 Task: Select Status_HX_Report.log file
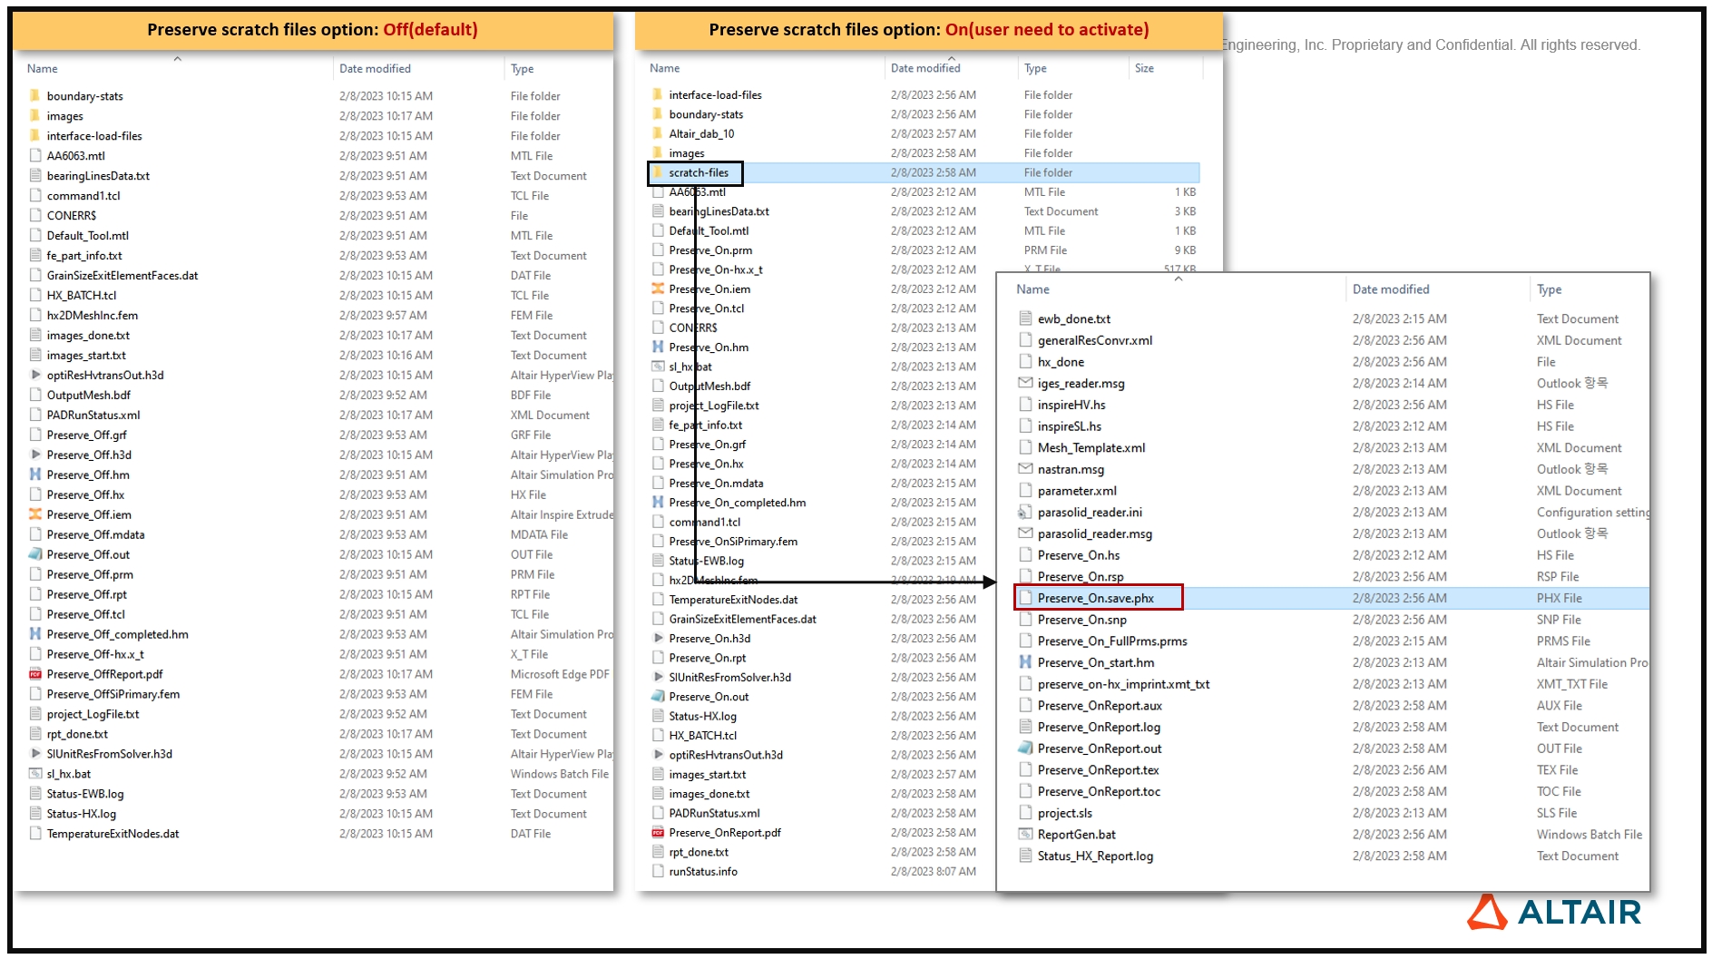[1095, 856]
